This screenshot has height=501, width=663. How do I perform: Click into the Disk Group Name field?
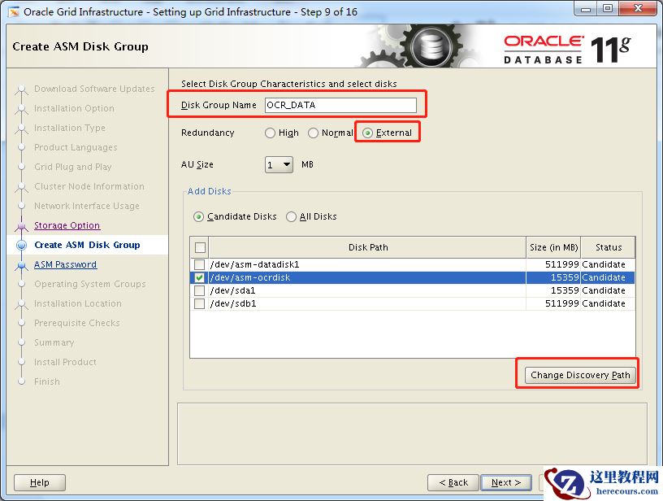coord(340,105)
